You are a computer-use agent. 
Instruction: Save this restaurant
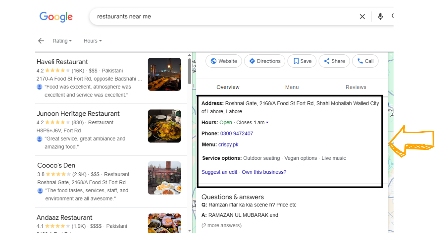pos(302,61)
